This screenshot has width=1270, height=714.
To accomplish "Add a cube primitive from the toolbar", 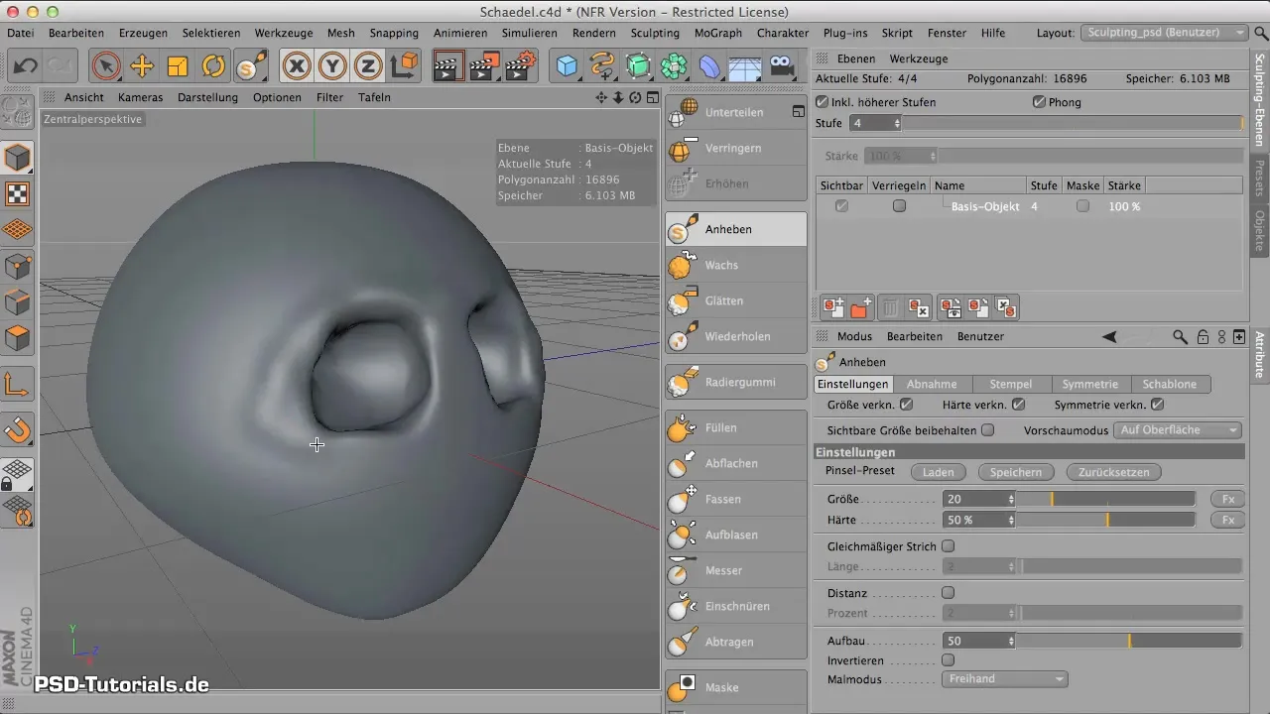I will [567, 66].
